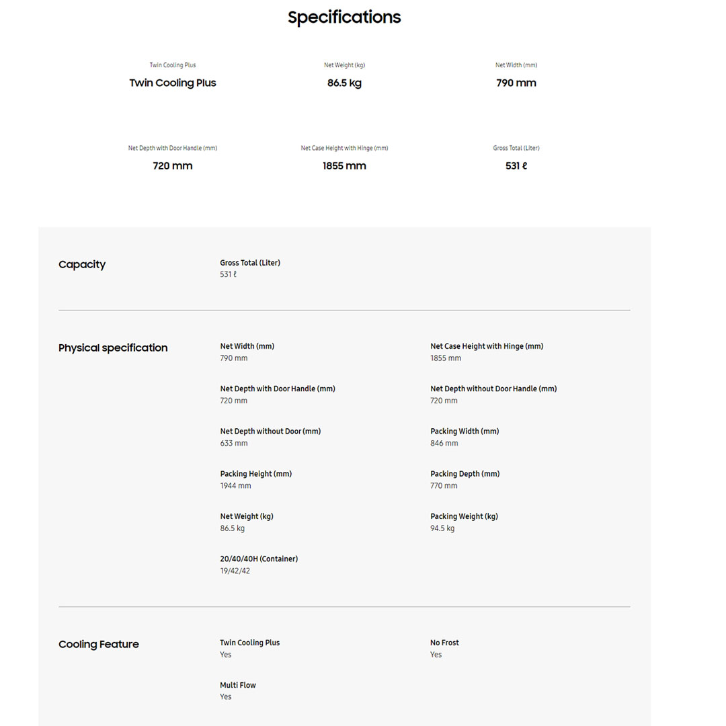Select the 770 mm value
Viewport: 726px width, 726px height.
click(444, 486)
